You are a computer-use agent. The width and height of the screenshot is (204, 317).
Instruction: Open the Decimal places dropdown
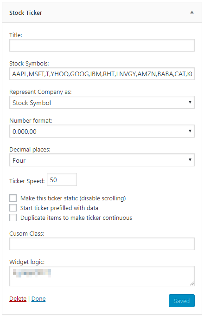[102, 160]
